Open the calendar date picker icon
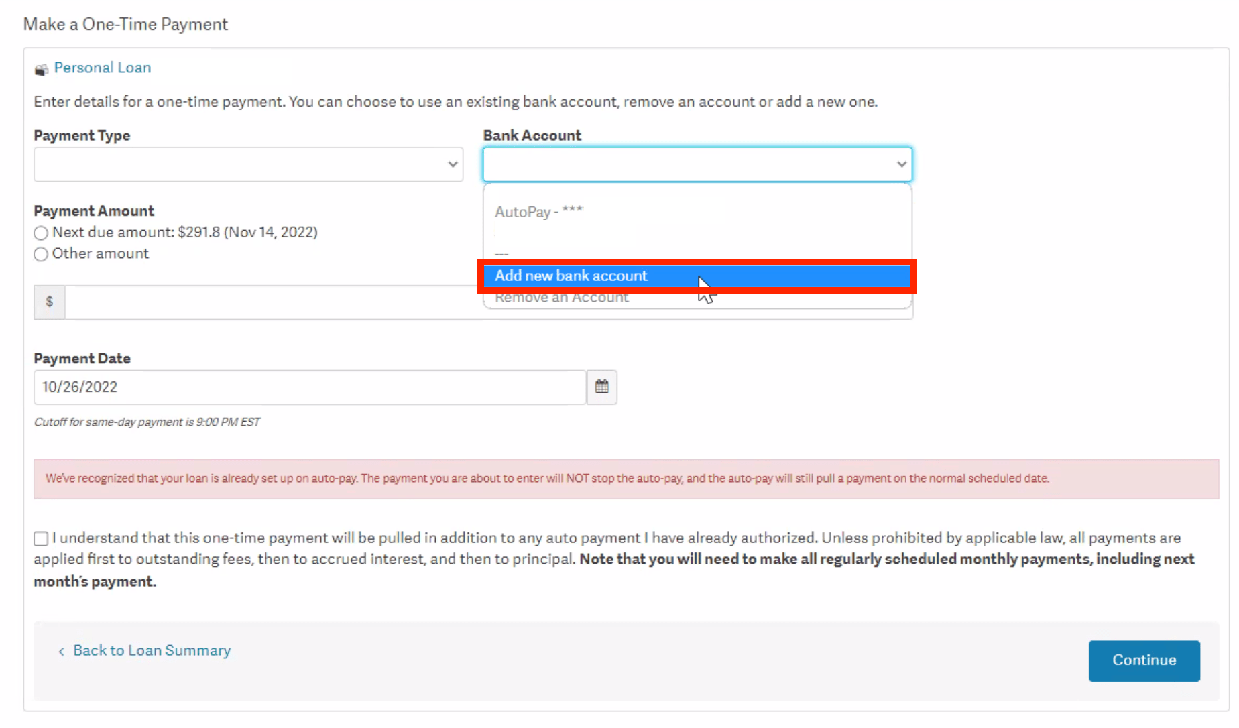This screenshot has height=728, width=1239. point(601,387)
